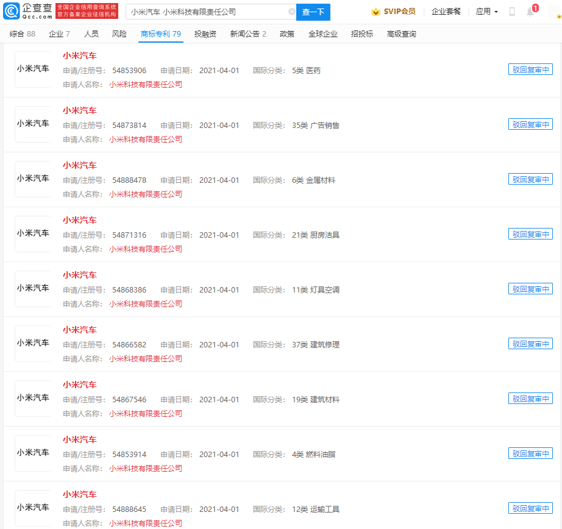
Task: Click 驳回复审中 status for 4类 燃料油脂
Action: click(x=530, y=453)
